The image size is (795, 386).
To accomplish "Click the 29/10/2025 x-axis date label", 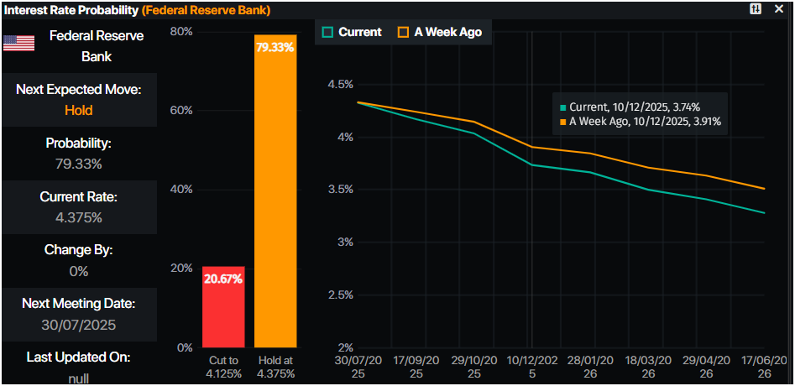I will [474, 365].
